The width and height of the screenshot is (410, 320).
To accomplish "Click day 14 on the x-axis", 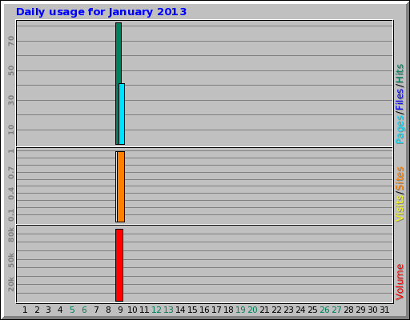I will (x=180, y=310).
